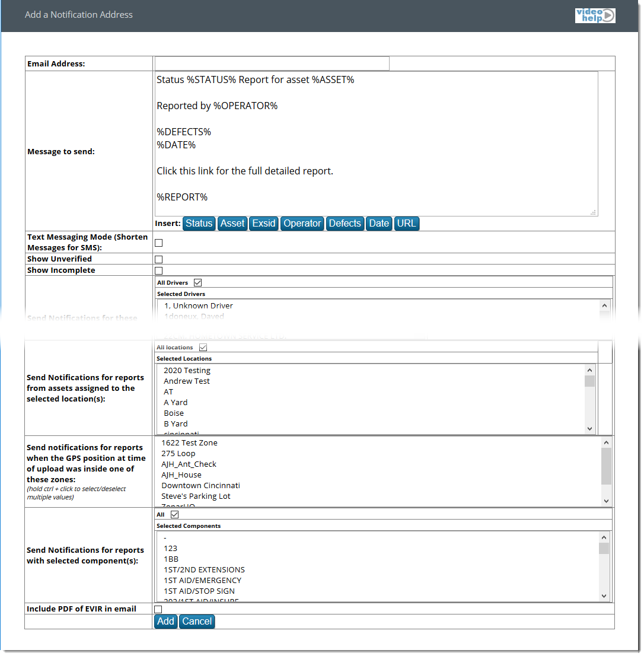Click the drivers list scroll-up arrow
This screenshot has width=644, height=656.
pyautogui.click(x=604, y=306)
